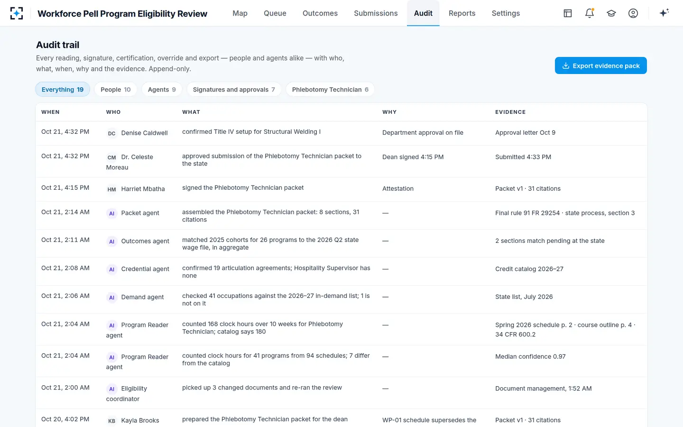Click the graduation cap icon
Image resolution: width=683 pixels, height=427 pixels.
point(611,13)
